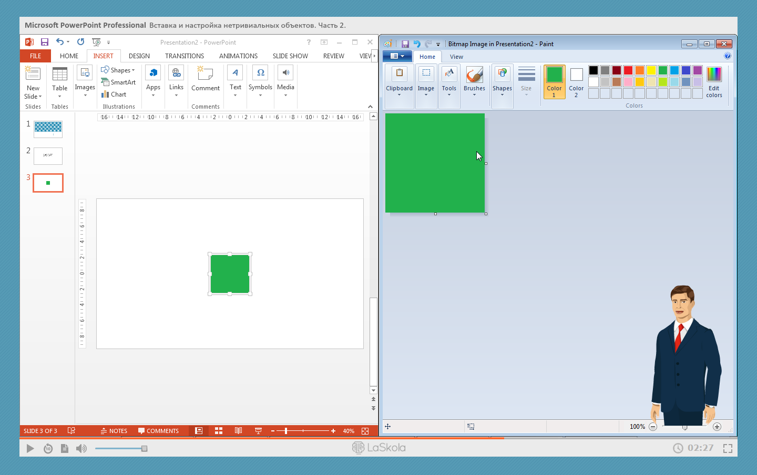Toggle the NOTES pane in status bar
Viewport: 757px width, 475px height.
pos(114,431)
